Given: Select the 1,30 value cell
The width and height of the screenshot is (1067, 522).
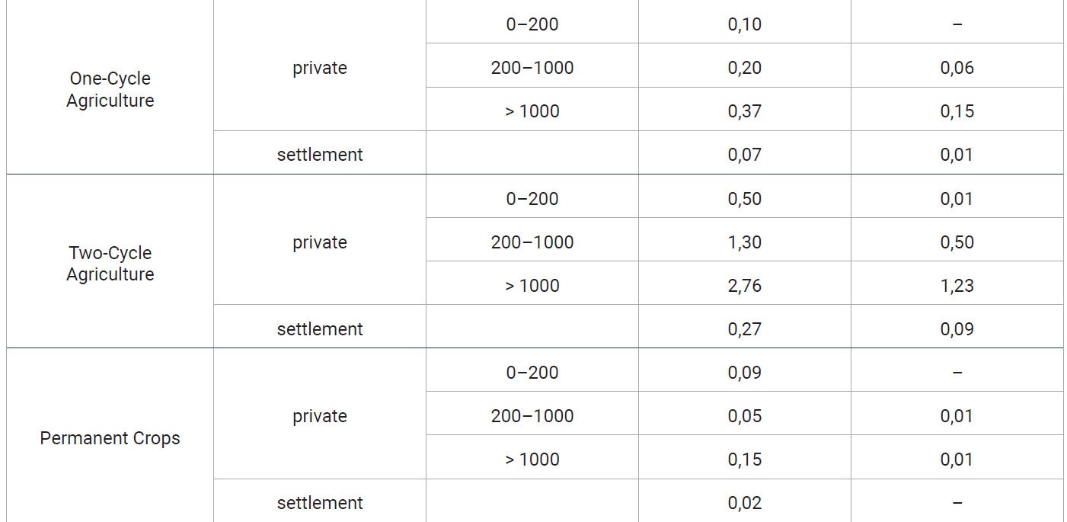Looking at the screenshot, I should (745, 242).
